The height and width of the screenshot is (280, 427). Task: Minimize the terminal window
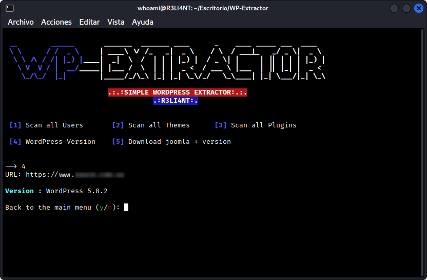point(394,8)
